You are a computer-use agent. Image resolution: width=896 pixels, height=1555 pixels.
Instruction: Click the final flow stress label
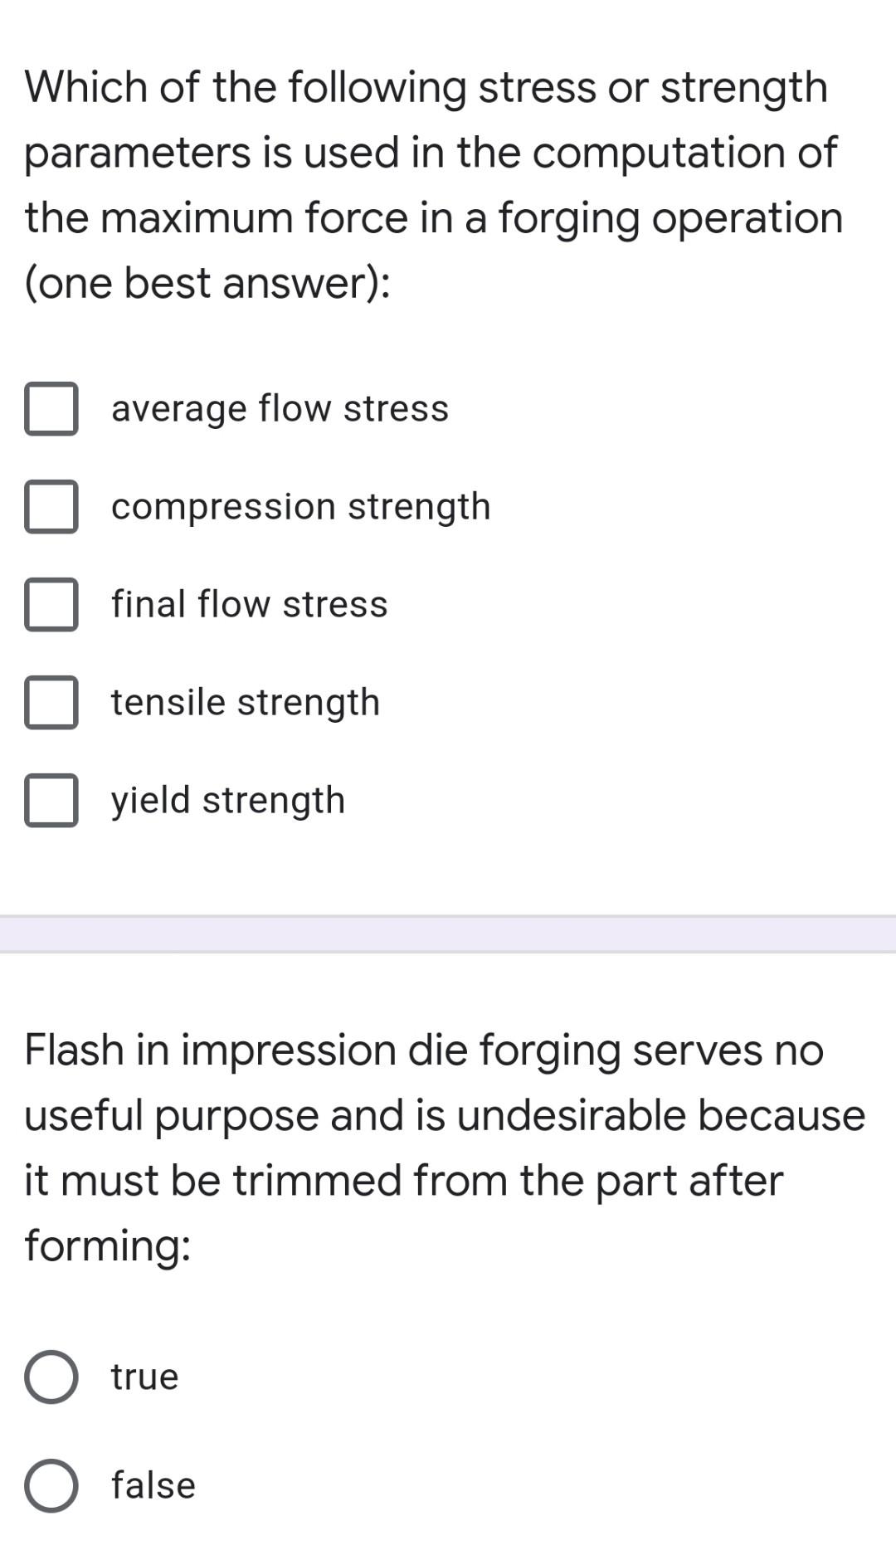249,603
